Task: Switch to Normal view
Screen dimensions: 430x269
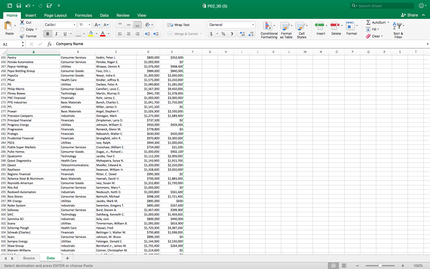Action: pyautogui.click(x=333, y=266)
